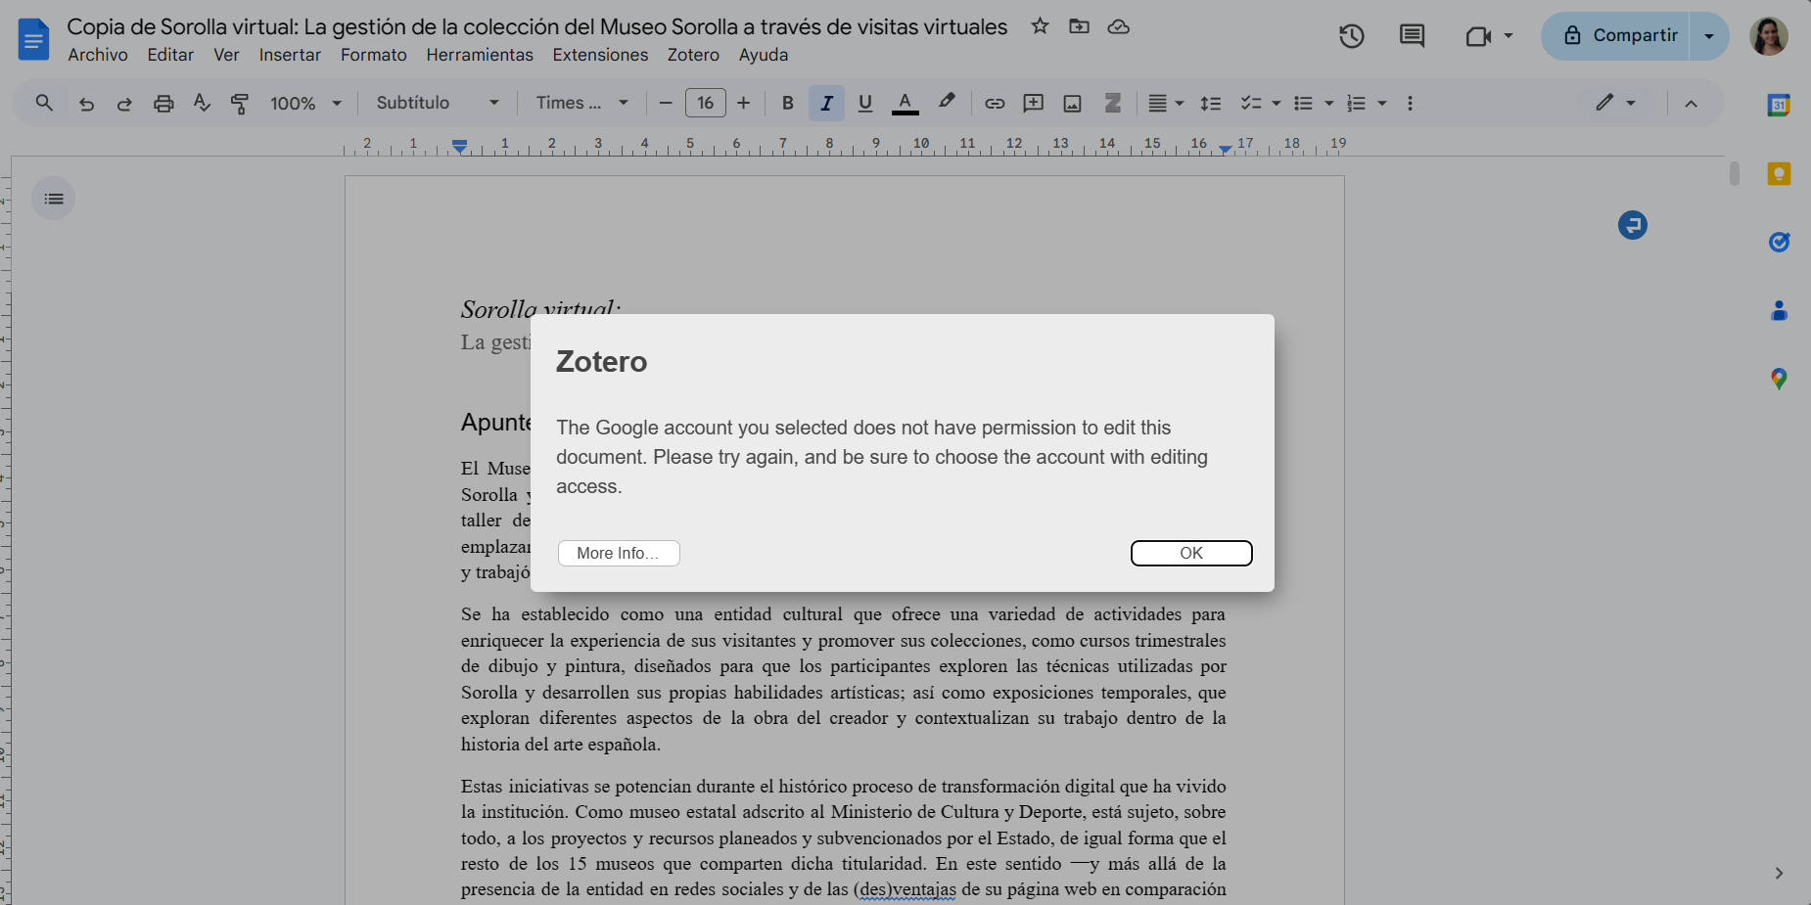Open the Ayuda menu
This screenshot has height=905, width=1811.
(x=764, y=55)
